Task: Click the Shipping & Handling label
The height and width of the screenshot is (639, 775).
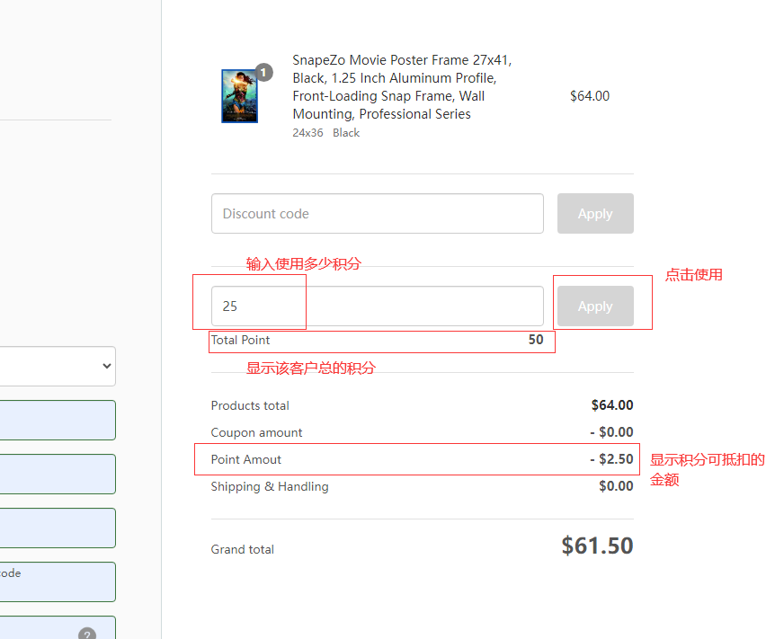Action: (270, 486)
